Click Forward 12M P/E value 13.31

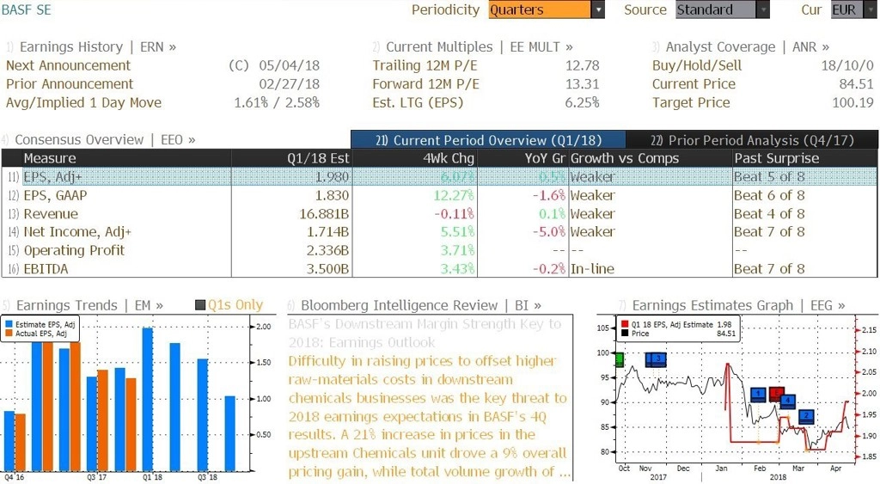click(x=583, y=84)
